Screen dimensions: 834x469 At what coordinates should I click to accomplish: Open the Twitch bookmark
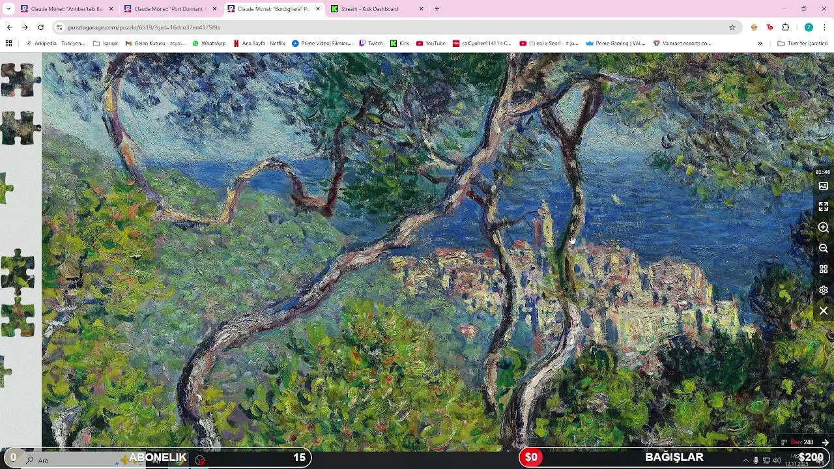point(371,43)
